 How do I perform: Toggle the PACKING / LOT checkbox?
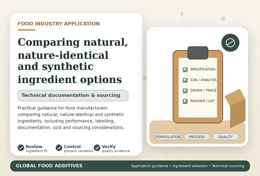coord(185,101)
